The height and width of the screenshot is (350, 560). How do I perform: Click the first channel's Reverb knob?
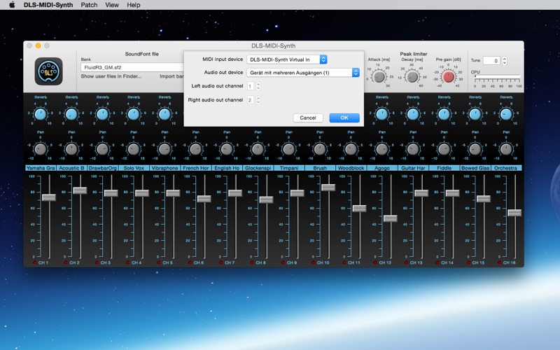click(41, 114)
